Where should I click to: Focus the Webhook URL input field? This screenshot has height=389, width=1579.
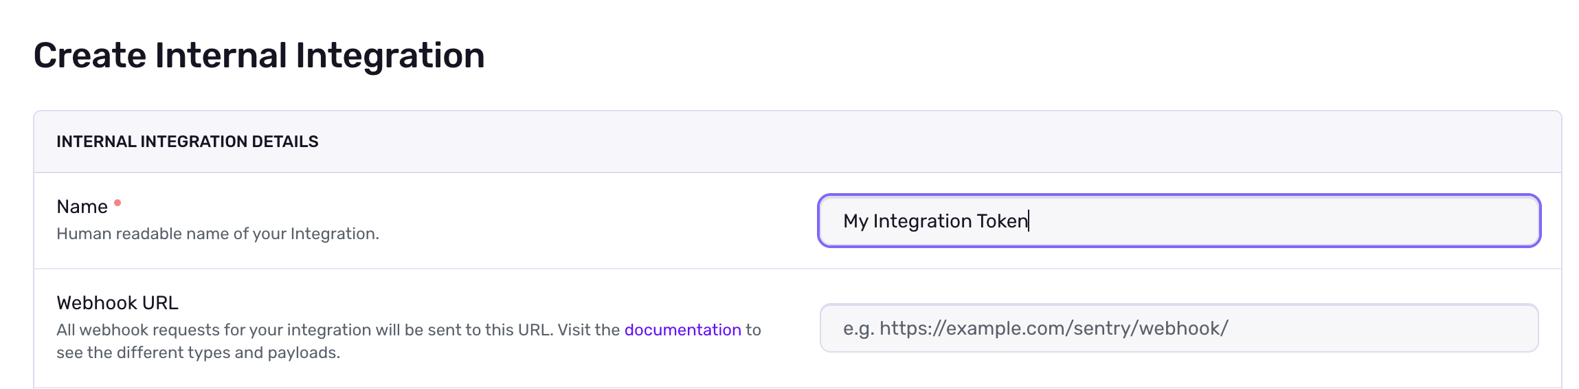(1178, 329)
